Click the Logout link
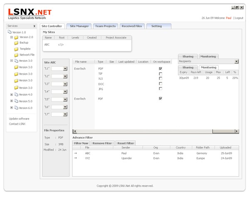 click(x=239, y=18)
